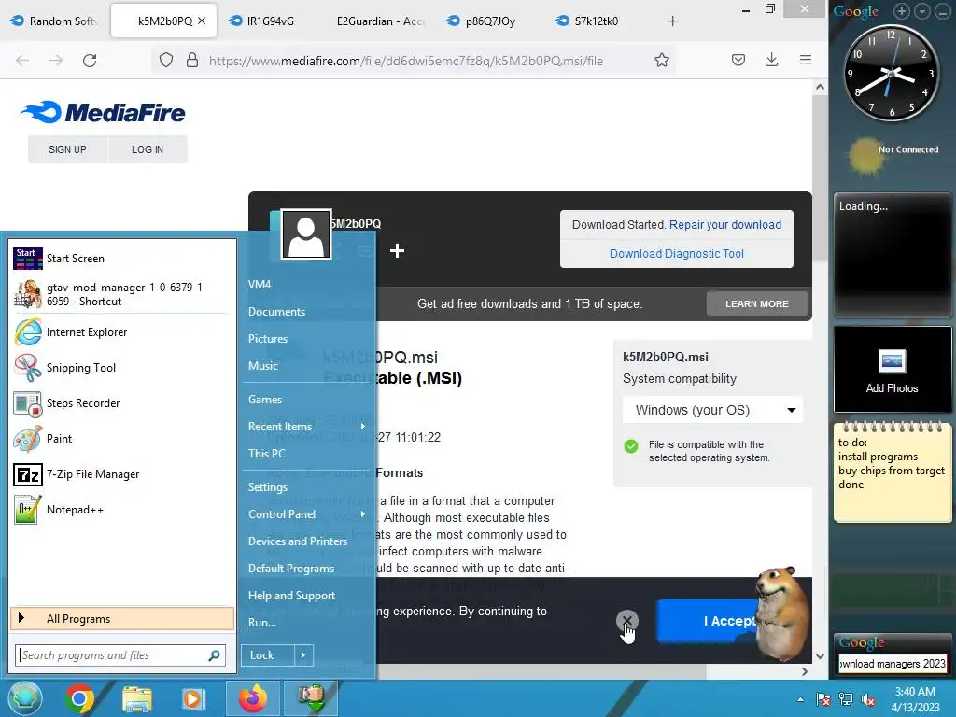Open This PC from start menu
Viewport: 956px width, 717px height.
(266, 453)
